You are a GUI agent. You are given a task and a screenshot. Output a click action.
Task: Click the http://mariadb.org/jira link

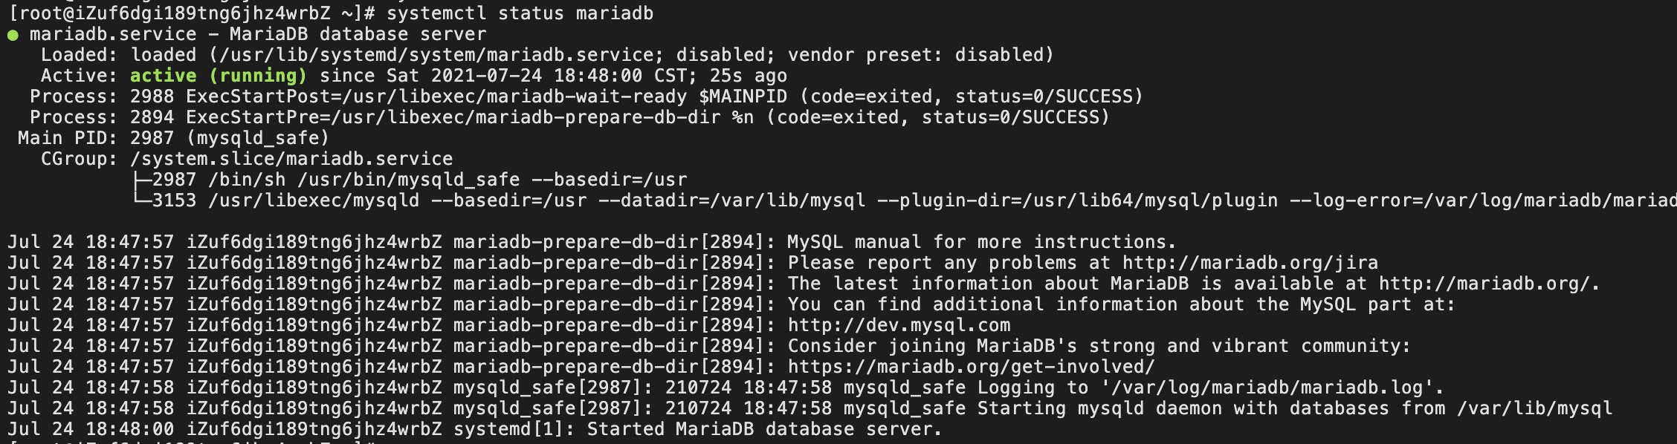(x=1250, y=263)
